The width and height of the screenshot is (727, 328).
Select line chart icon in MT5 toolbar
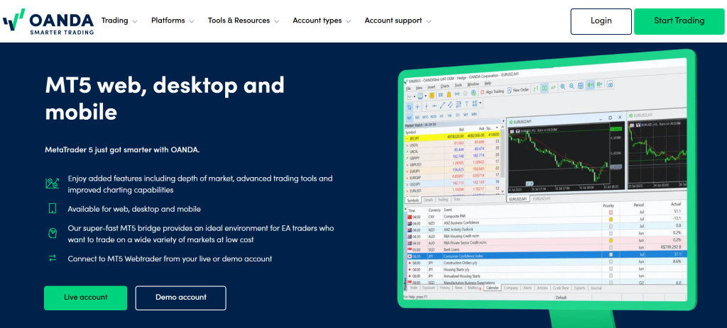[553, 87]
